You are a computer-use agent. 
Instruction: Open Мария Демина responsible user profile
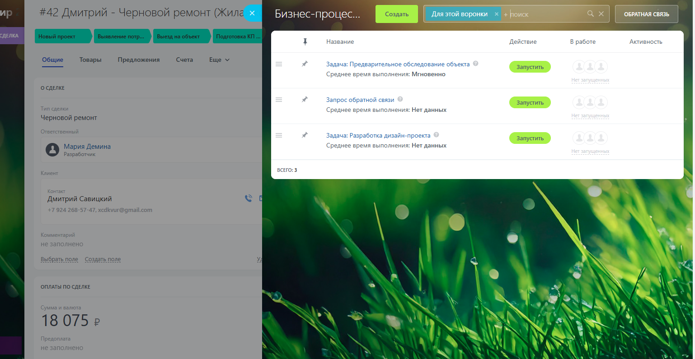87,147
